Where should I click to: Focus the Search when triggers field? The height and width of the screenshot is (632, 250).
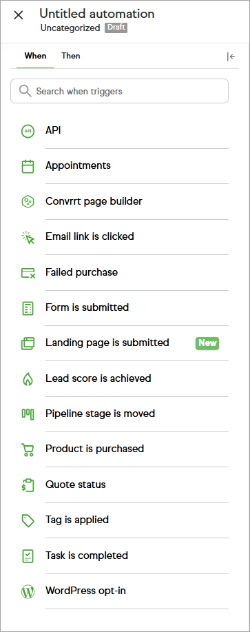[x=120, y=91]
